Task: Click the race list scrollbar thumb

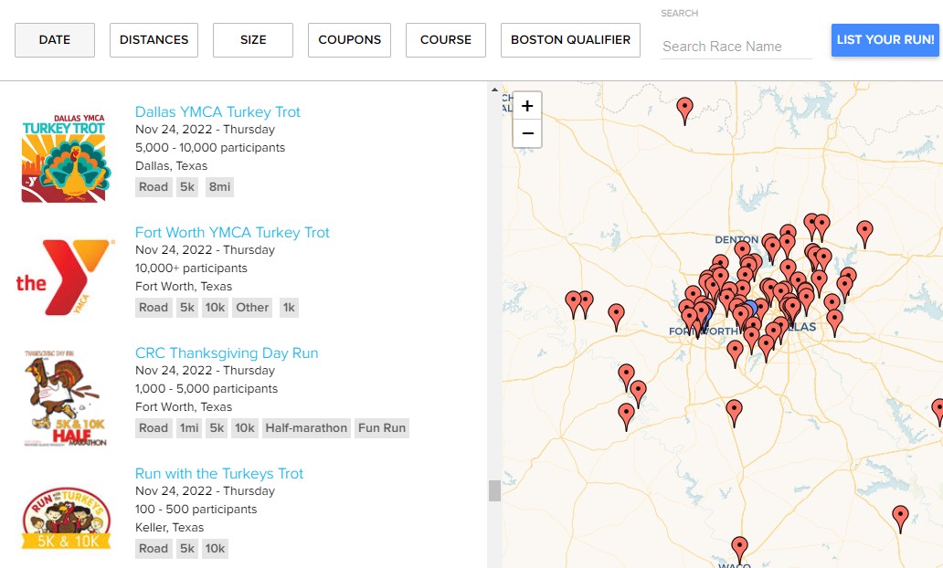Action: (494, 490)
